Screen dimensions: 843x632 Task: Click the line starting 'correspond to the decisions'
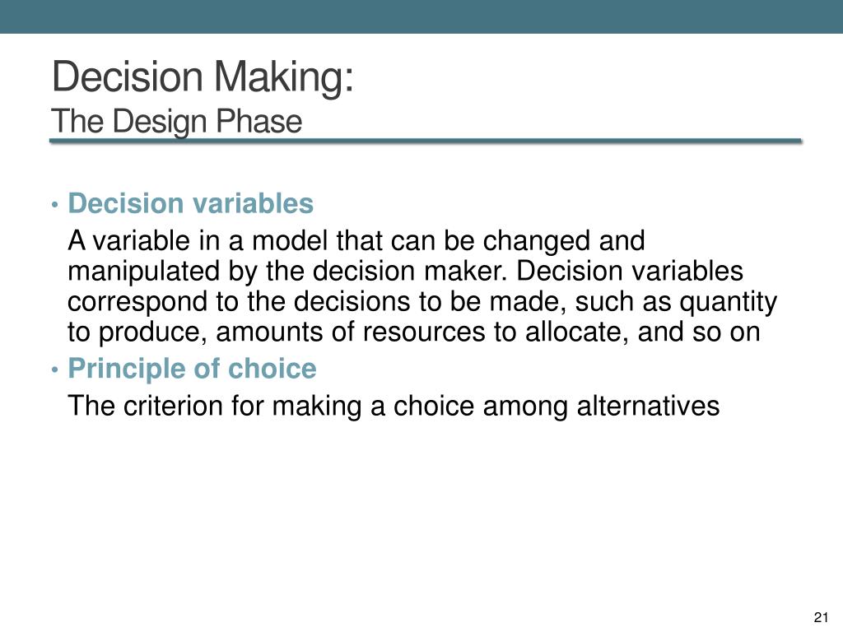pos(422,302)
